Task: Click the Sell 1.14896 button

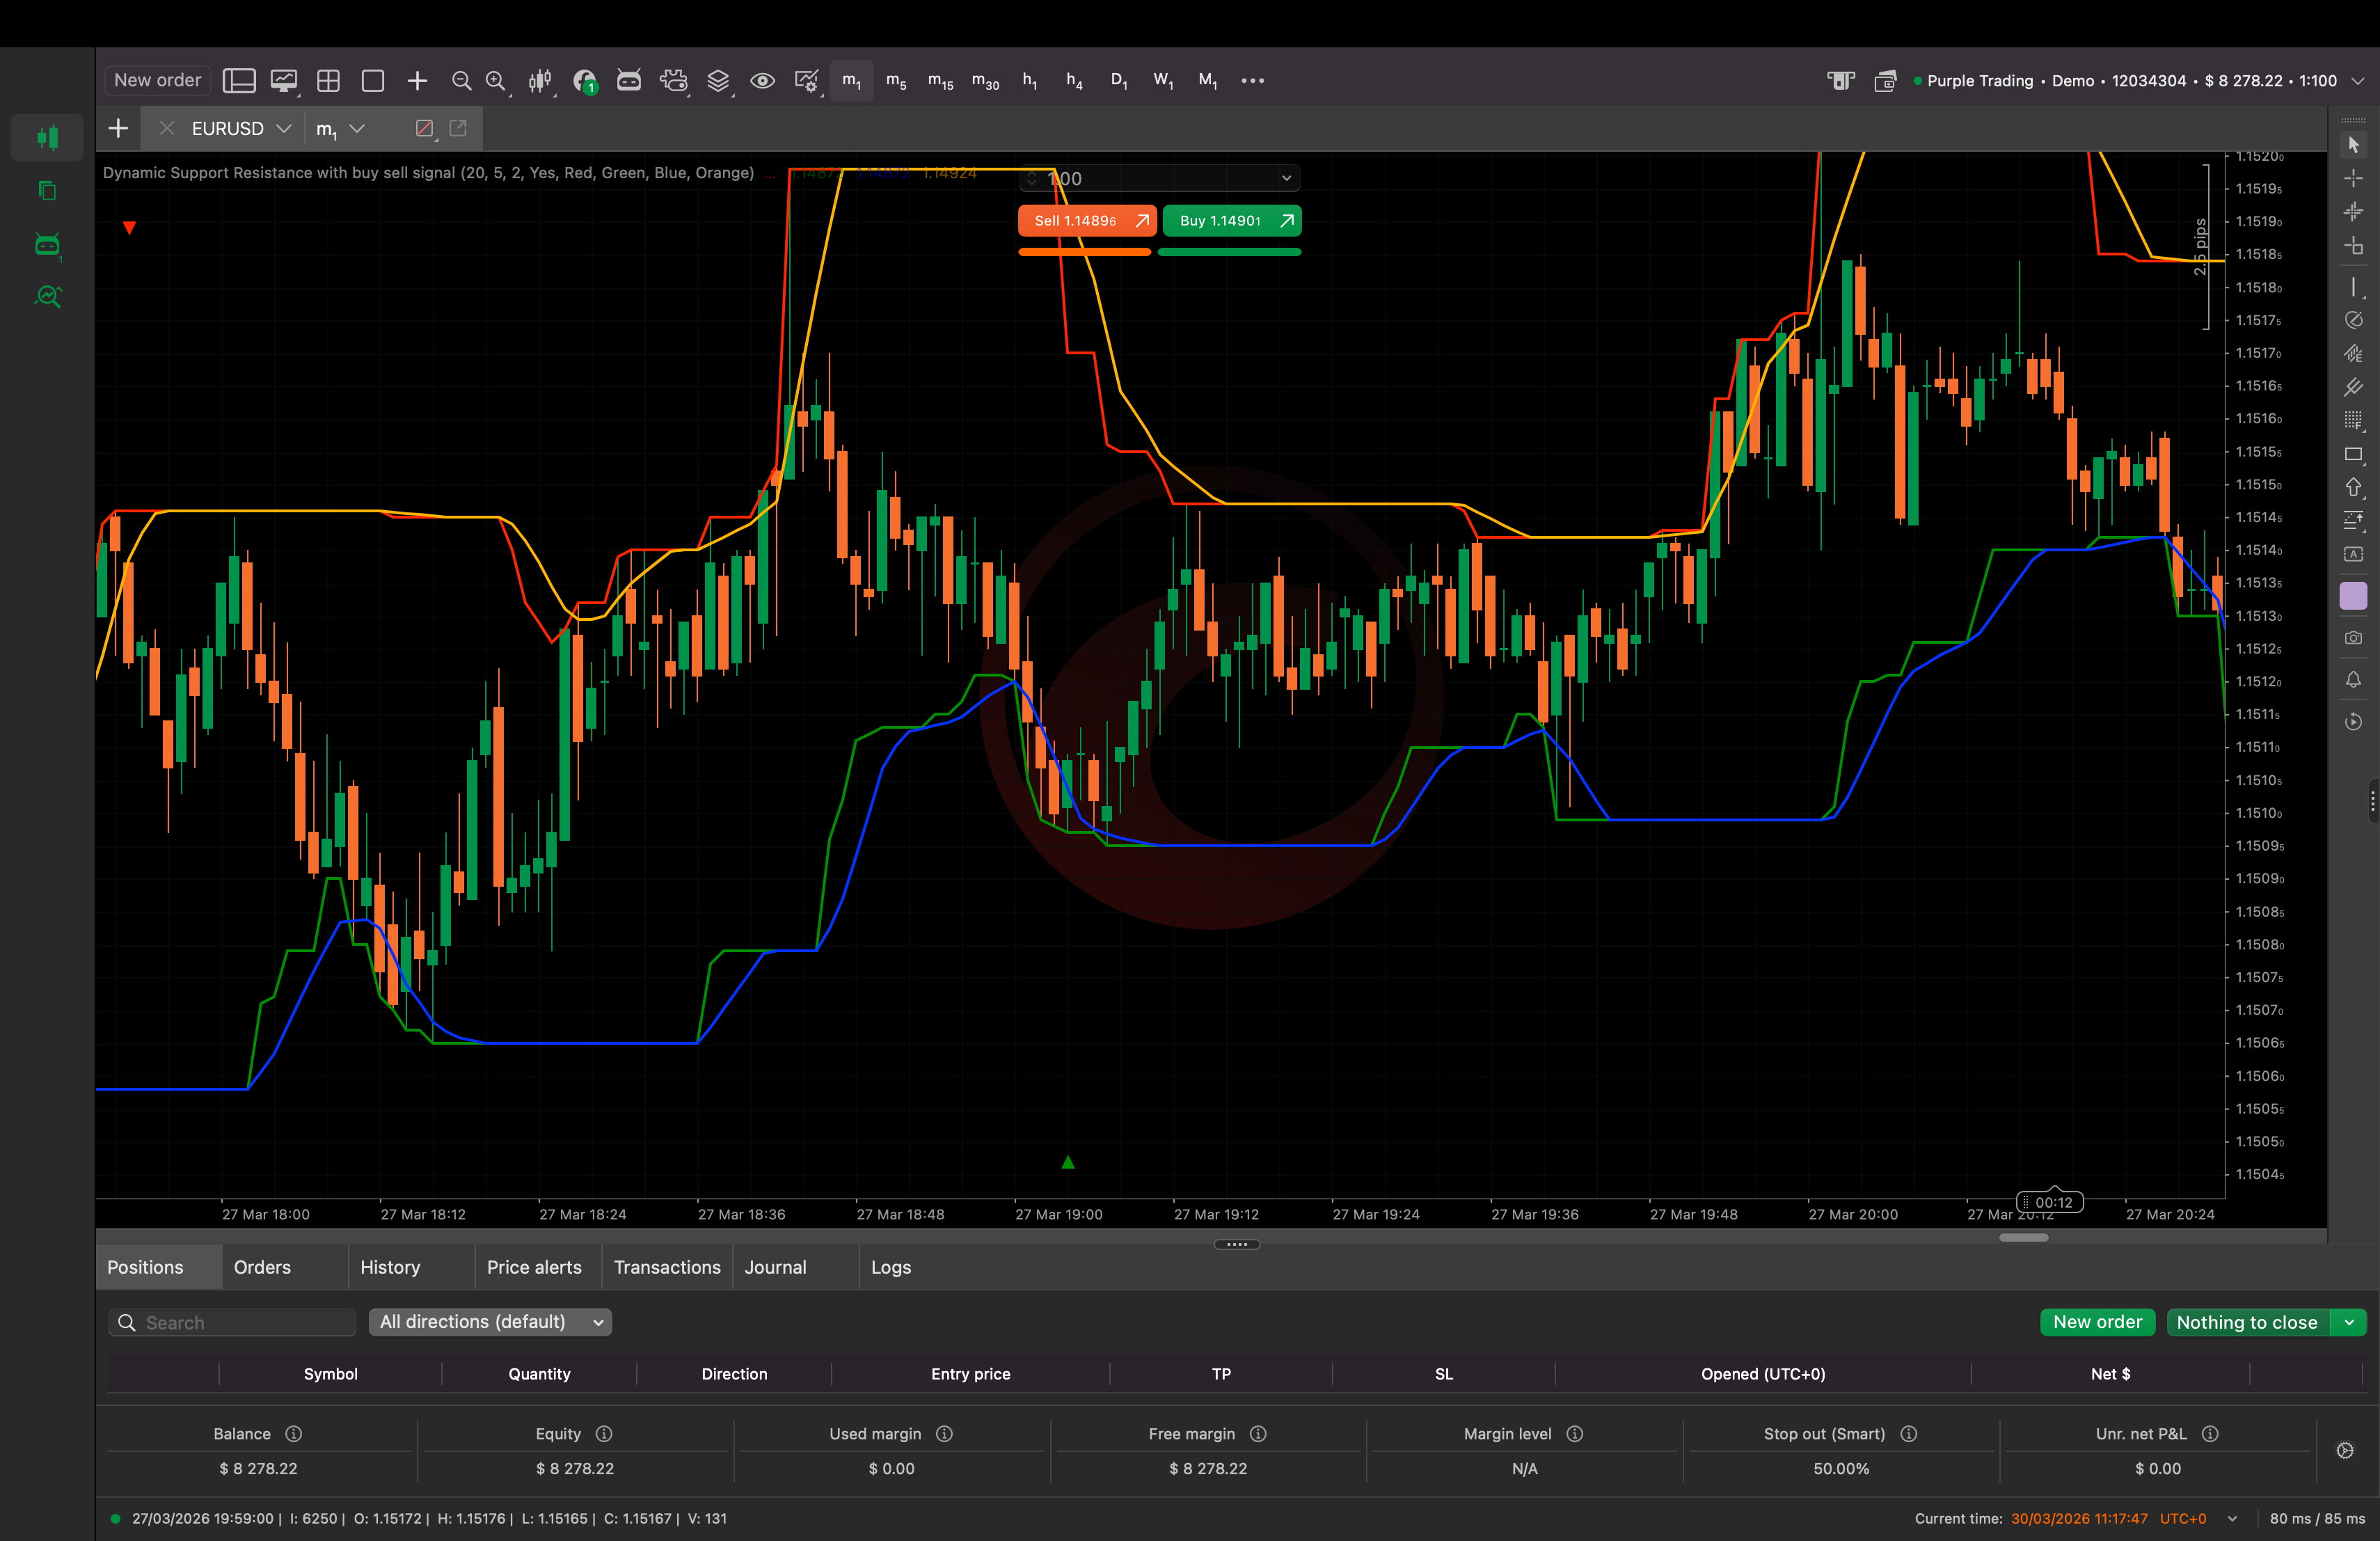Action: tap(1086, 221)
